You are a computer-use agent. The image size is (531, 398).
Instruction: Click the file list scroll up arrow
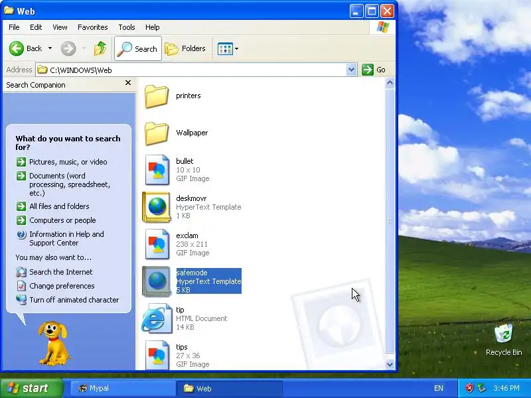click(390, 82)
